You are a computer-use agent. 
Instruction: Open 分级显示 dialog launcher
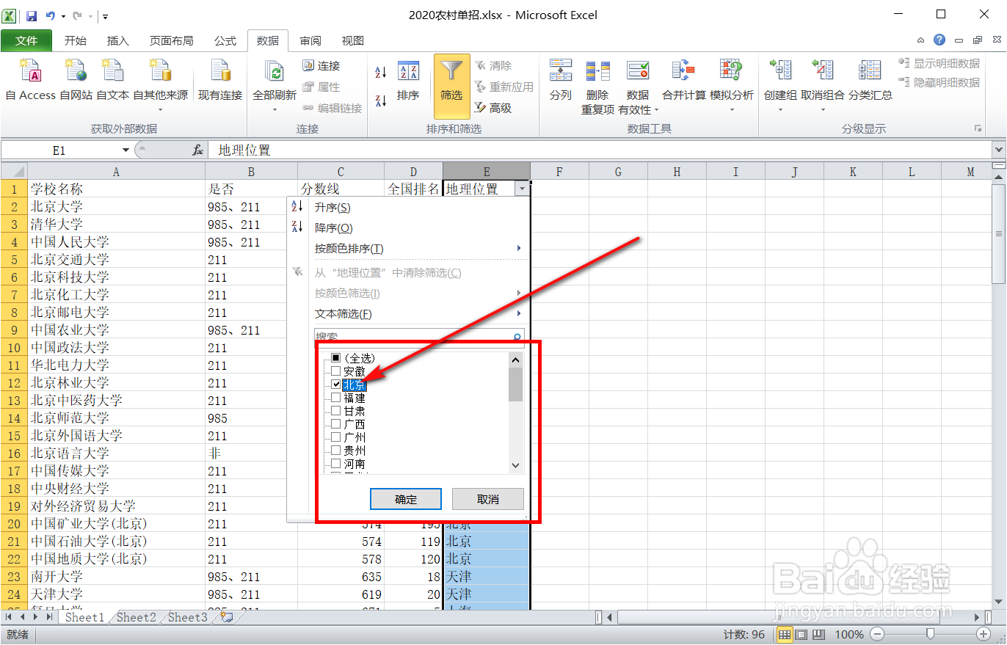pyautogui.click(x=978, y=128)
